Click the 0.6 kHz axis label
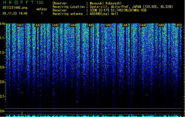This screenshot has width=185, height=117. 2,111
